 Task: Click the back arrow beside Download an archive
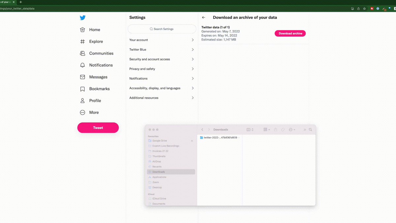(x=204, y=18)
